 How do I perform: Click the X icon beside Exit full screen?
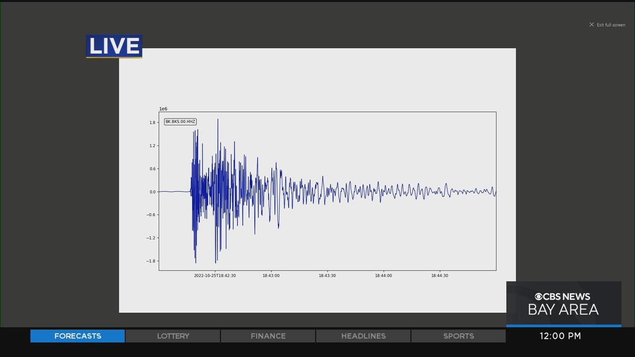coord(591,24)
